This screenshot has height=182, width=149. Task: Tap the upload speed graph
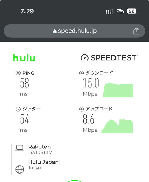117,126
